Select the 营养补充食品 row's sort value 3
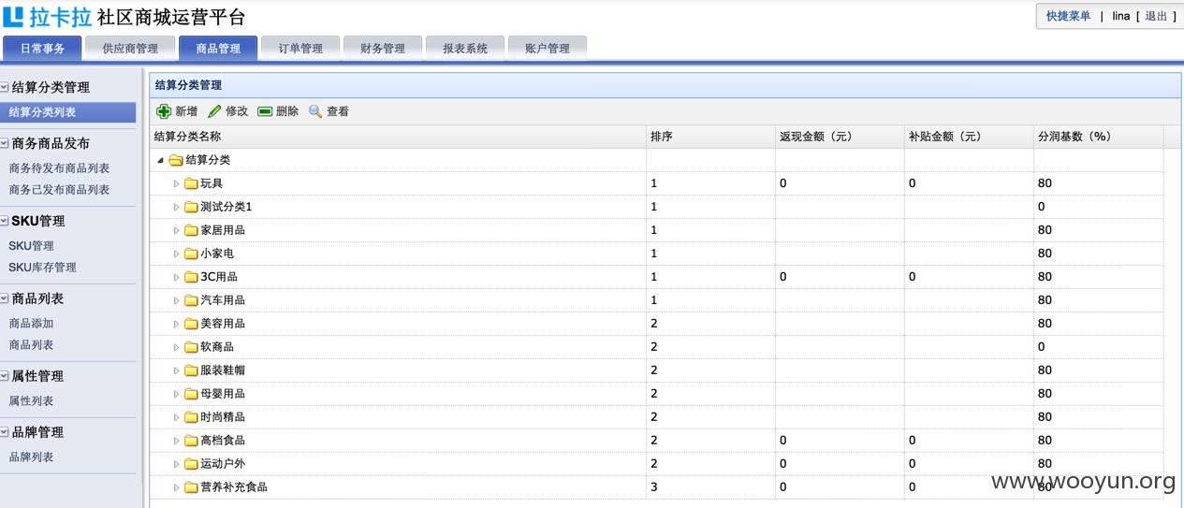The image size is (1184, 508). coord(654,487)
